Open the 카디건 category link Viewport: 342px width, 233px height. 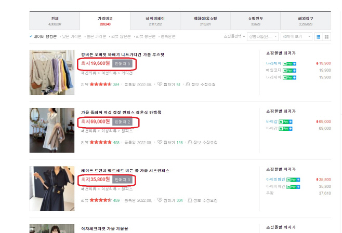[127, 73]
